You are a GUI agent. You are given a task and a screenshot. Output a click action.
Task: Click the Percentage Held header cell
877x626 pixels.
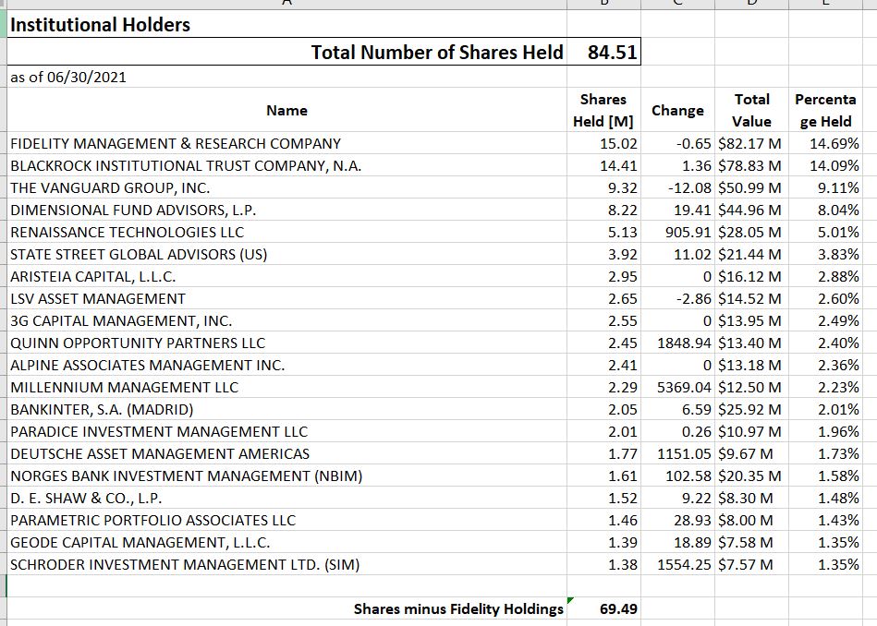pyautogui.click(x=825, y=110)
